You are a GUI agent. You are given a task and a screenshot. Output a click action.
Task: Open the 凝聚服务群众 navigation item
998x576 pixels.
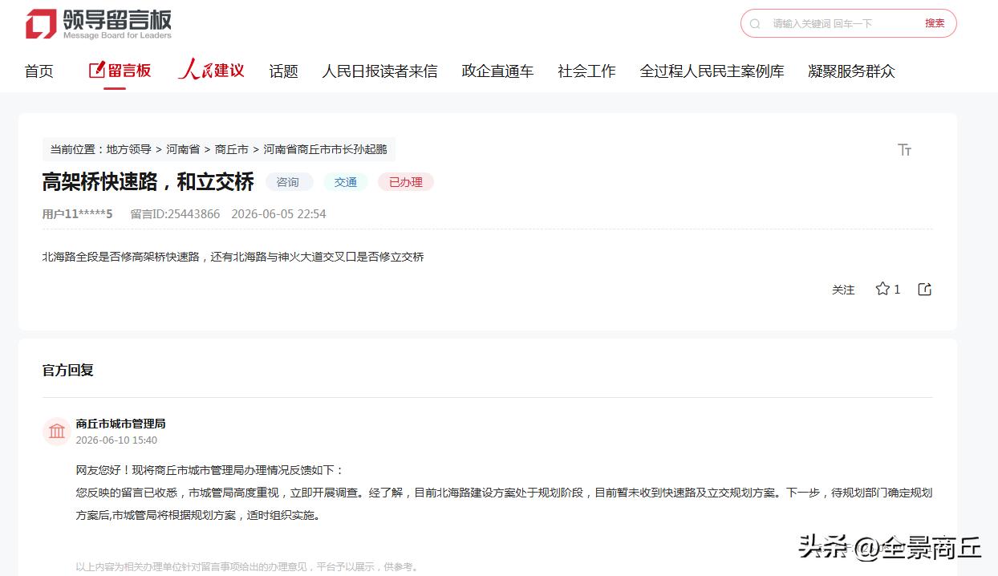(851, 71)
